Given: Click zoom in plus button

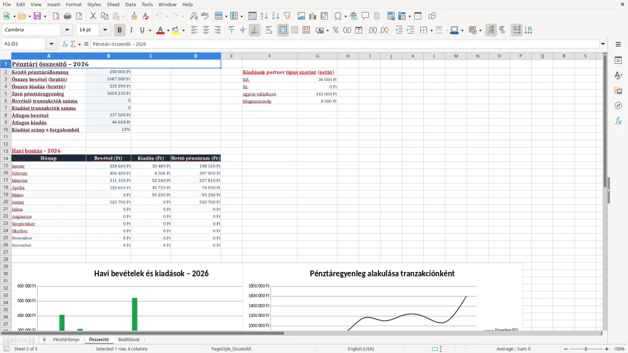Looking at the screenshot, I should (607, 349).
